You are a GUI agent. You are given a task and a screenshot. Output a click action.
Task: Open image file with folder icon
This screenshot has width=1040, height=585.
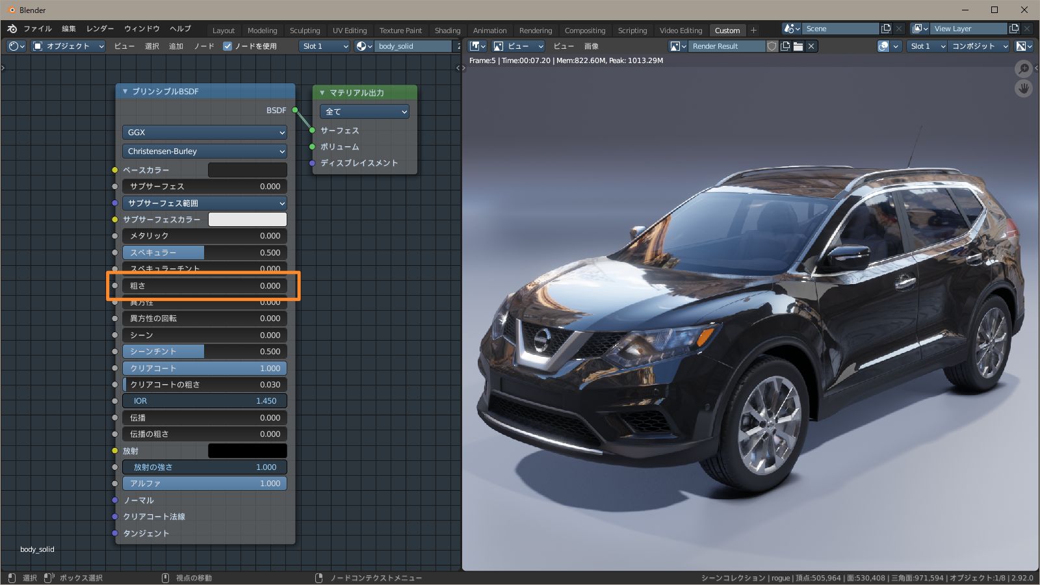(x=798, y=46)
